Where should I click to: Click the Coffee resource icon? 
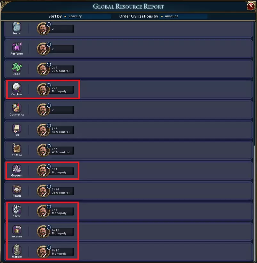tap(17, 148)
